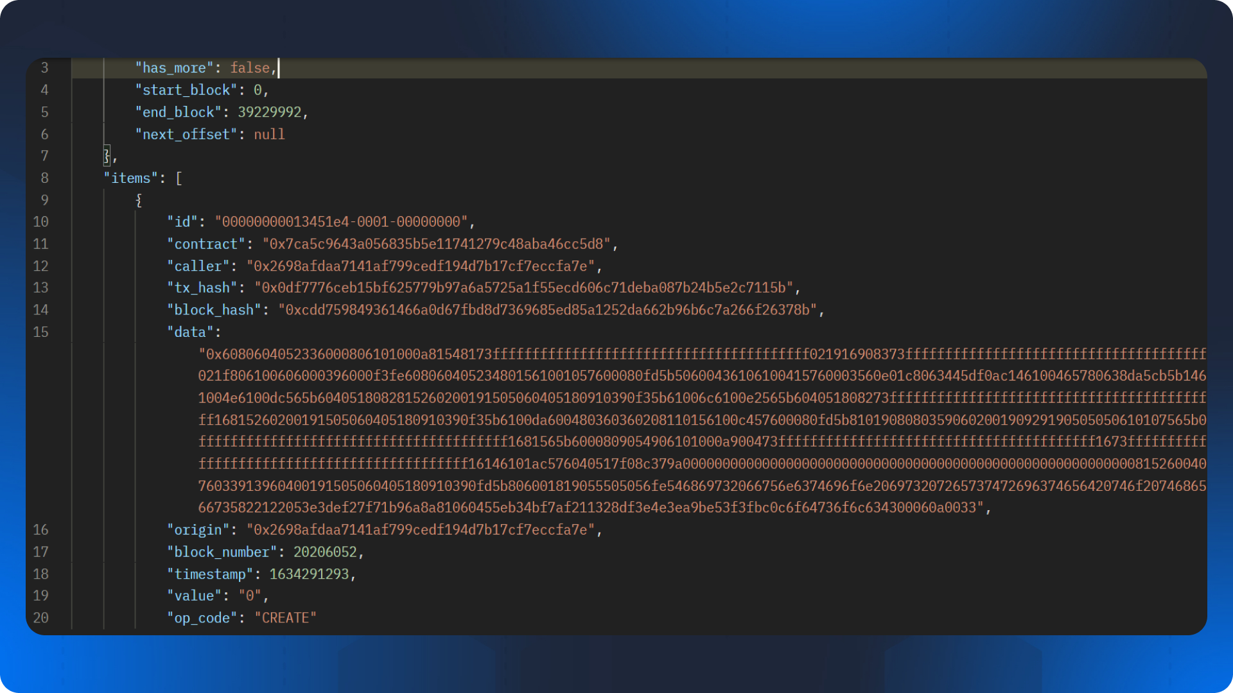This screenshot has width=1233, height=693.
Task: Collapse the "items" array bracket
Action: tap(179, 178)
